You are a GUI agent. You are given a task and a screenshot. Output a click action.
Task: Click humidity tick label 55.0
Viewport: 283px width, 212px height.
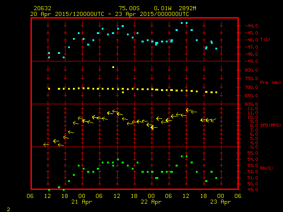point(252,153)
